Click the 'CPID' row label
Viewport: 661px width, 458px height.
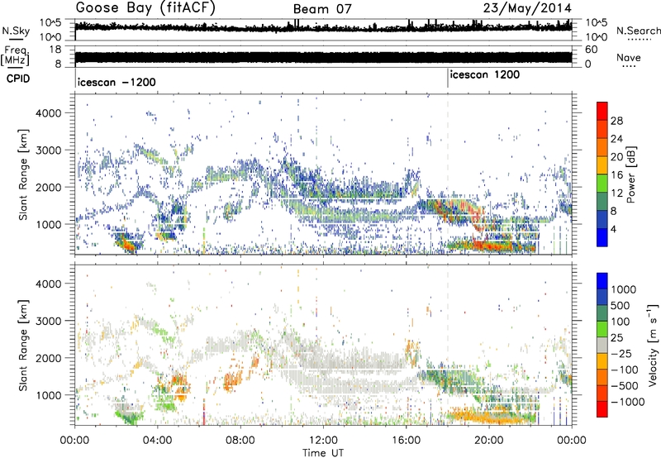18,79
